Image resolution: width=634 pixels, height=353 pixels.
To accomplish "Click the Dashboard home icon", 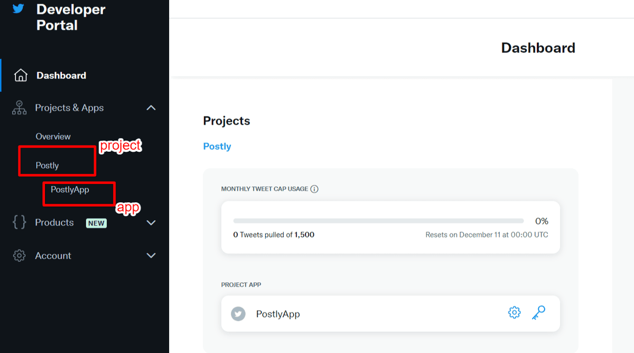I will 20,75.
